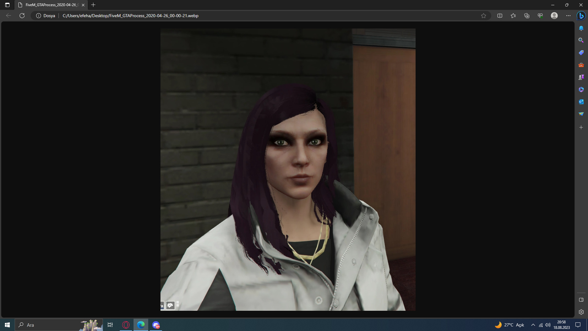Open a new browser tab
The image size is (588, 331).
point(93,5)
